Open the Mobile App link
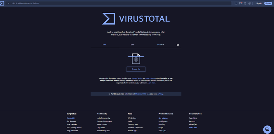The height and width of the screenshot is (134, 274). click(x=132, y=131)
